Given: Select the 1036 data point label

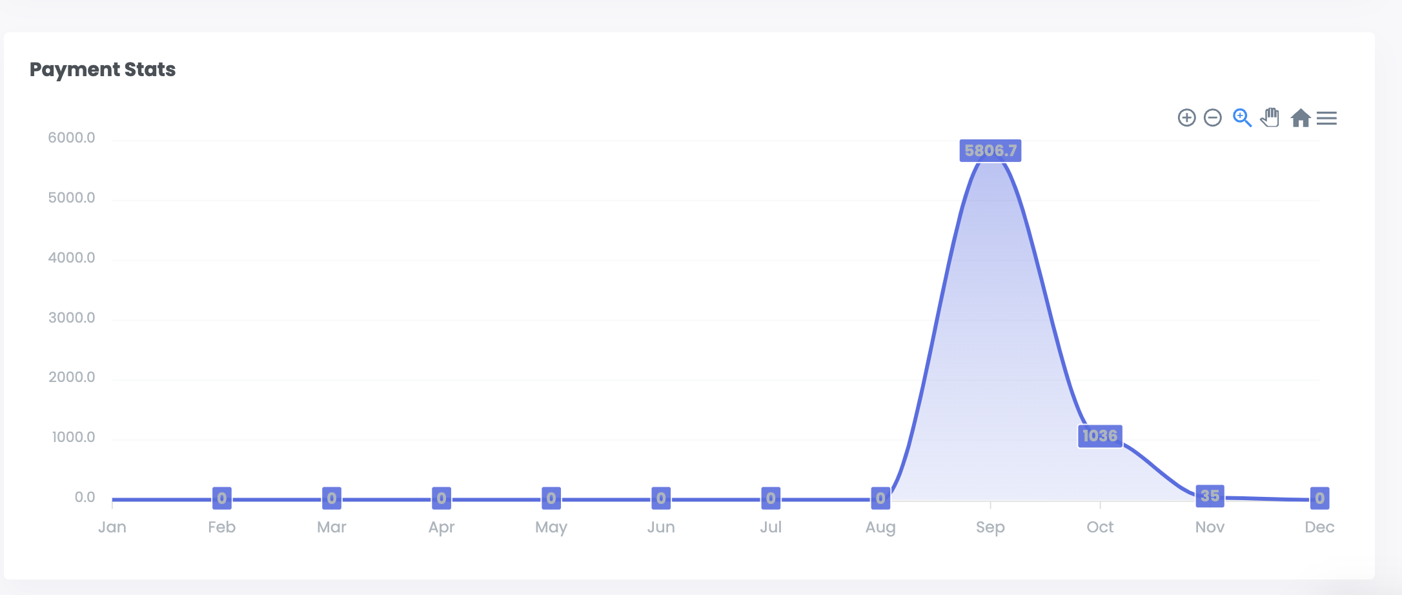Looking at the screenshot, I should pos(1100,436).
